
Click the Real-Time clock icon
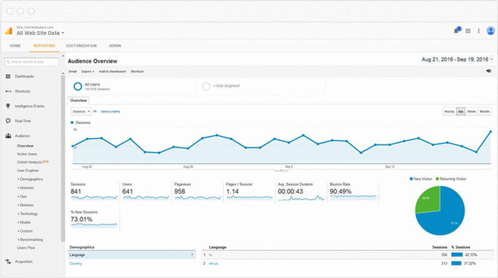pos(8,121)
